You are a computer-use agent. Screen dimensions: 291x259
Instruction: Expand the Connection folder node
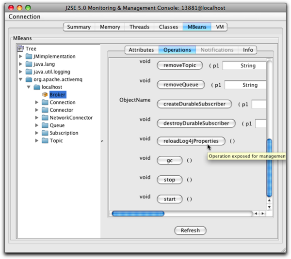pyautogui.click(x=37, y=103)
